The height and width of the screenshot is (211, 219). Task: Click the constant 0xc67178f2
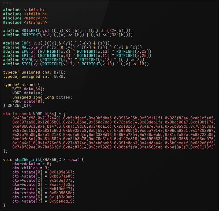tap(202, 147)
